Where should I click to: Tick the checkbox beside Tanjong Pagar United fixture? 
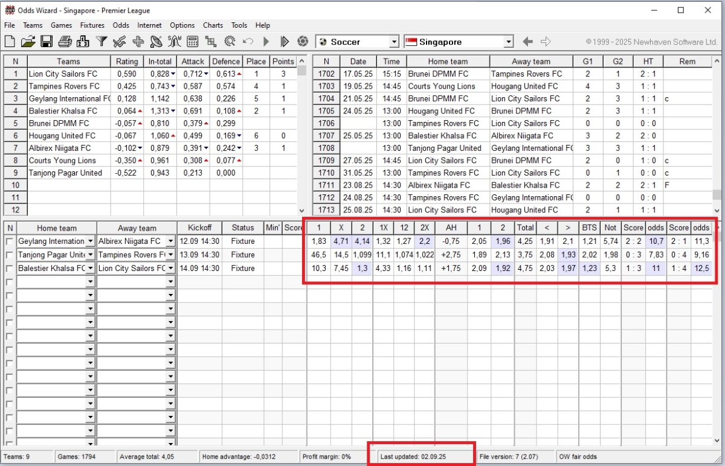click(9, 255)
